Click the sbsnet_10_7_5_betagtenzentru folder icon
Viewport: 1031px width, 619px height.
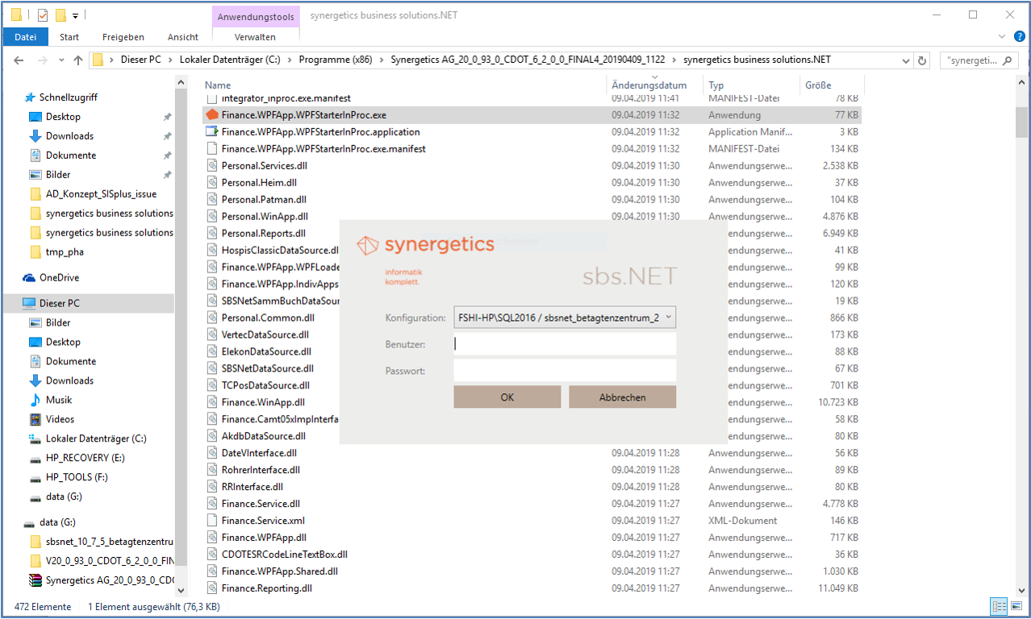point(35,542)
